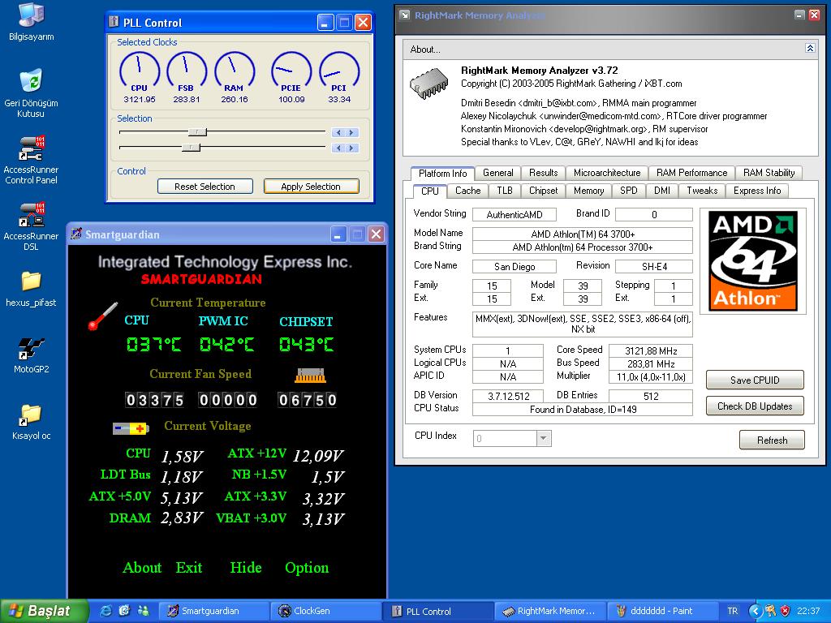Click the Save CPUID button
Image resolution: width=831 pixels, height=623 pixels.
point(755,380)
